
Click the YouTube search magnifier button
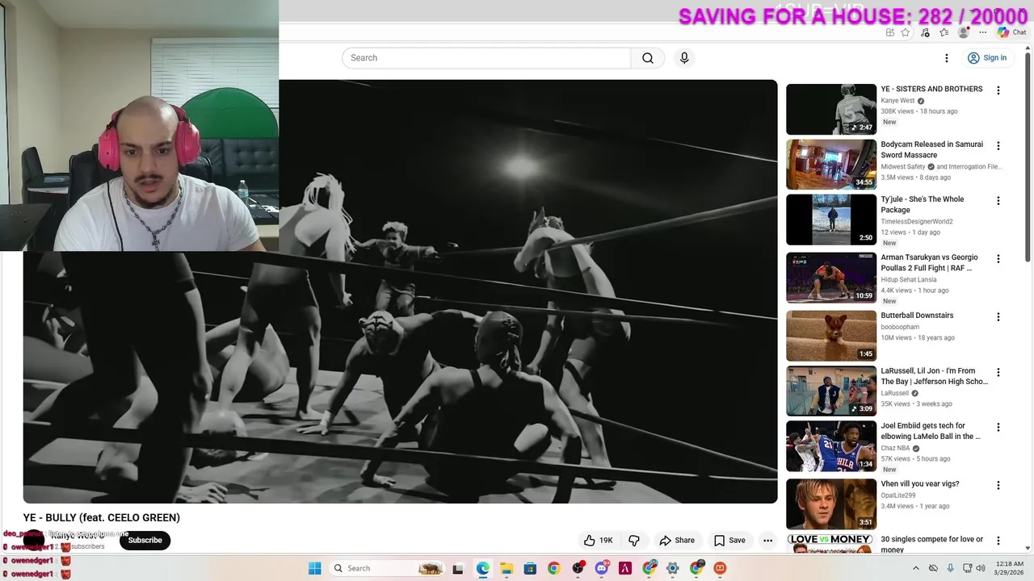(x=648, y=58)
